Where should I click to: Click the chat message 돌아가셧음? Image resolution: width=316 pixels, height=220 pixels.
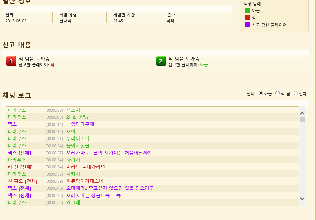tap(78, 146)
